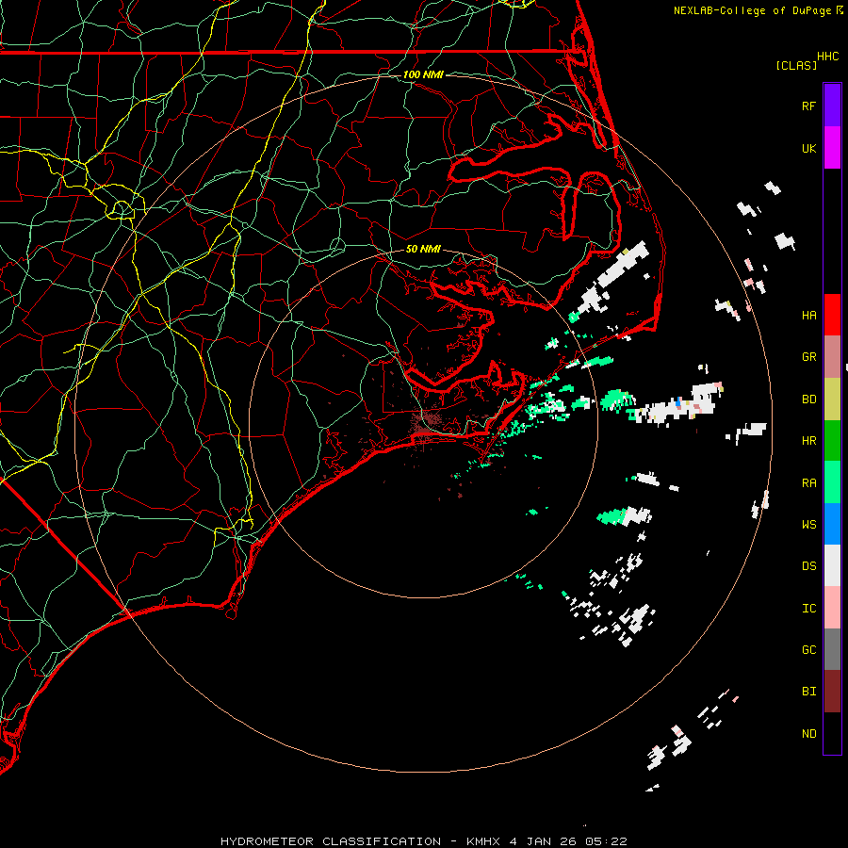Click the UK magenta legend swatch
This screenshot has width=848, height=848.
tap(832, 148)
